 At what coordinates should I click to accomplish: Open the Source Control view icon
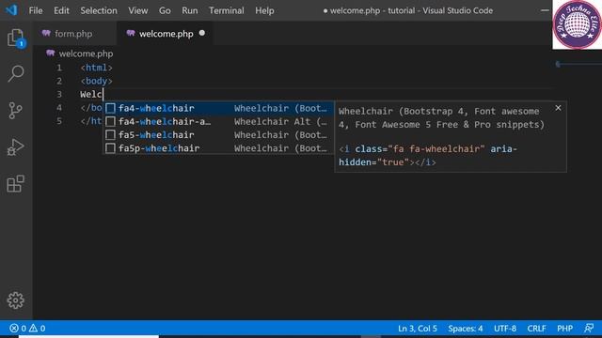(x=15, y=111)
